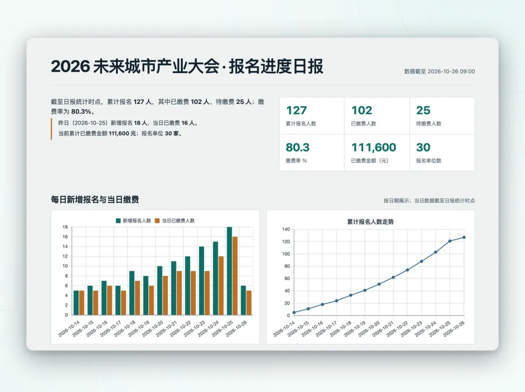This screenshot has height=392, width=525.
Task: Click the orange bar for 2026-10-23
Action: point(207,293)
